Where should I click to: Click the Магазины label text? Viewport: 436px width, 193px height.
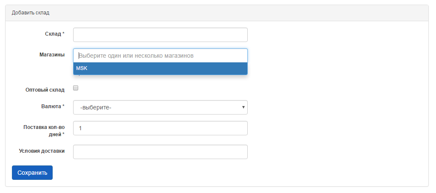[52, 55]
